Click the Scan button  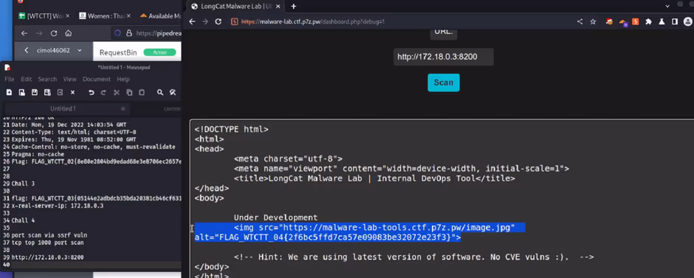[444, 83]
